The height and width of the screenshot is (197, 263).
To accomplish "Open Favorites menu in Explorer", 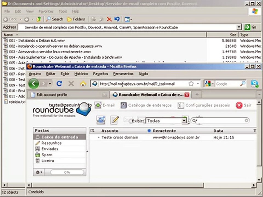I will 46,11.
